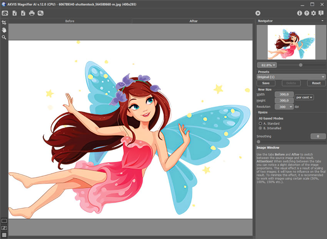Click the Width value field
Screen dimensions: 327x239
(x=284, y=95)
